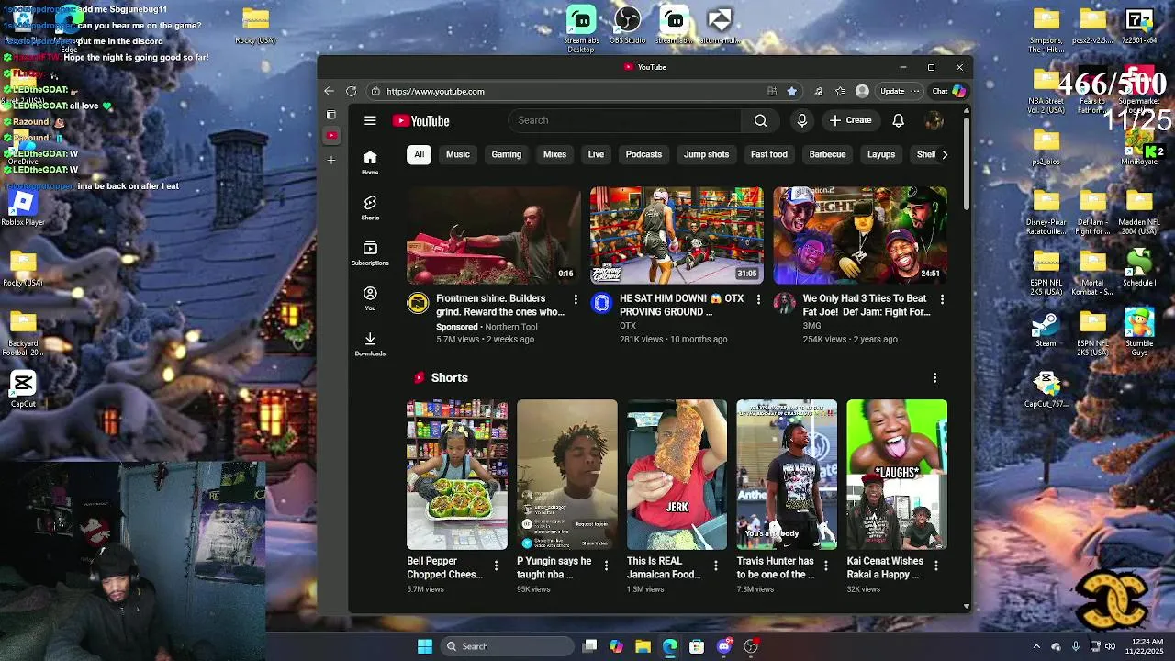The height and width of the screenshot is (661, 1175).
Task: Open options for Travis Hunter short
Action: (826, 566)
